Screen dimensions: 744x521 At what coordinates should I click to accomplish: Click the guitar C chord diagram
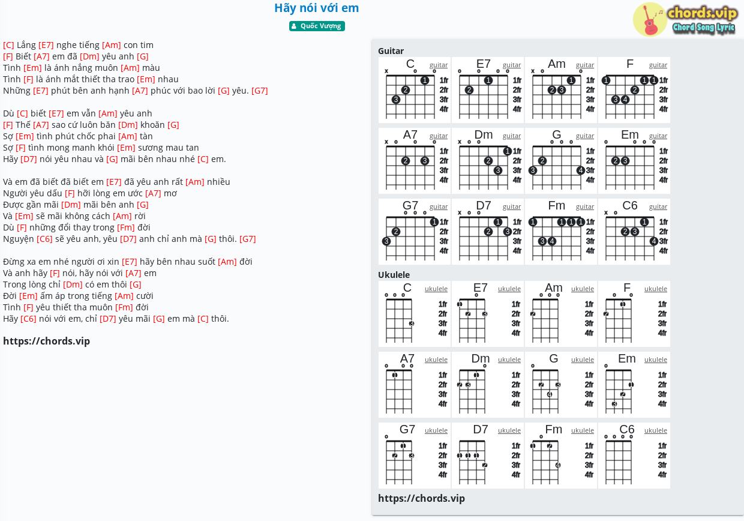coord(415,90)
